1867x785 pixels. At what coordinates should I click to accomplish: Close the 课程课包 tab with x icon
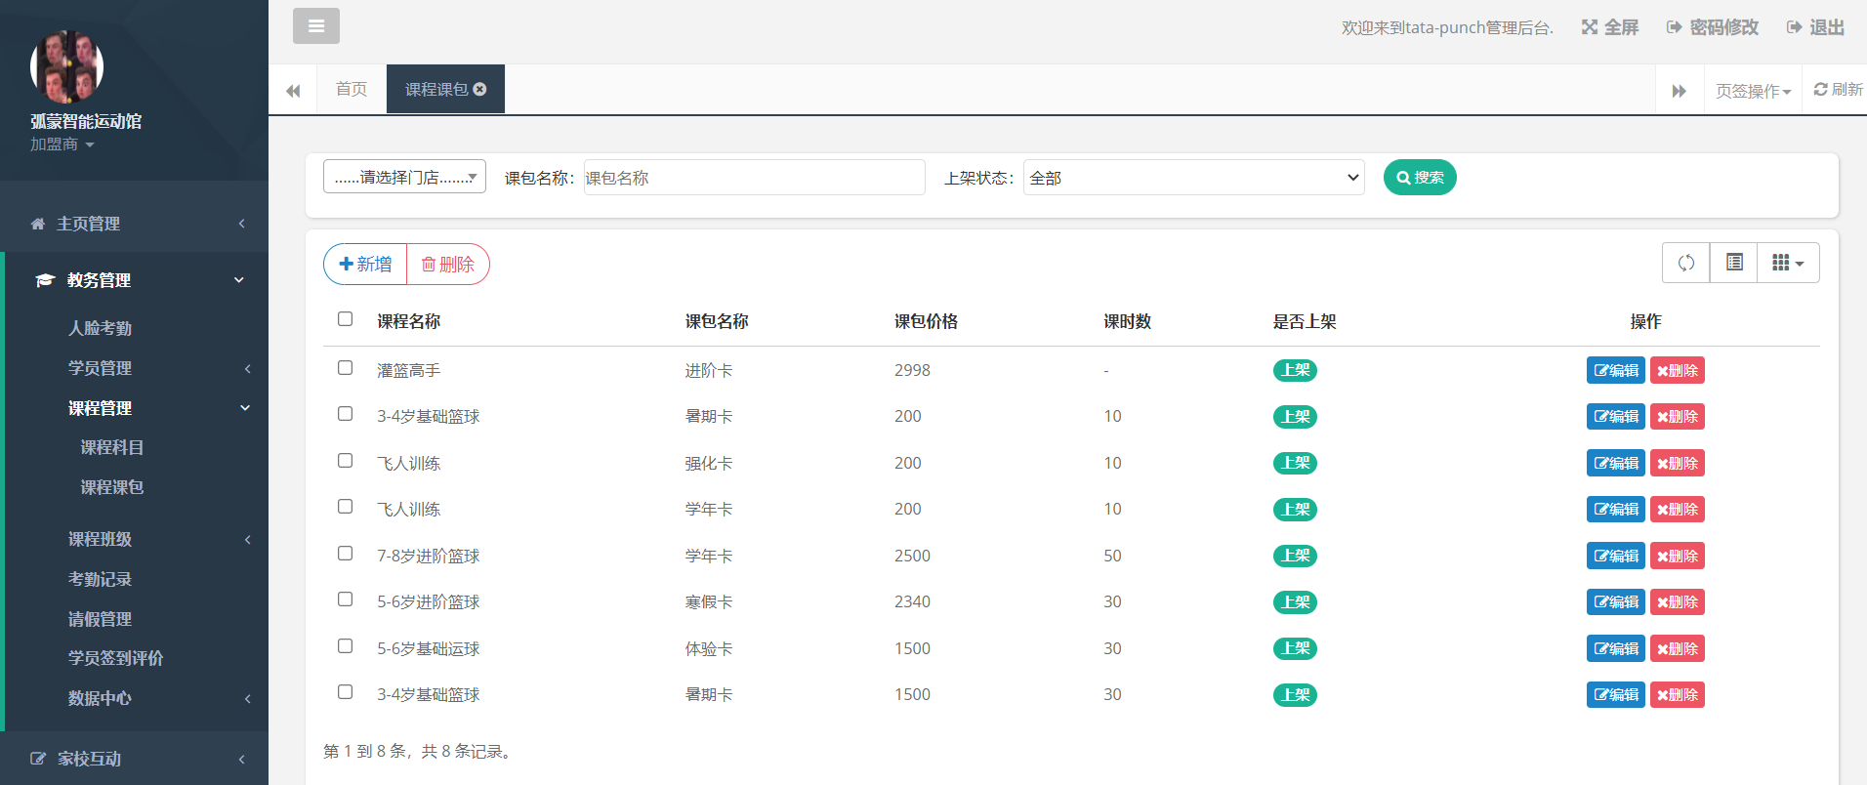(479, 89)
